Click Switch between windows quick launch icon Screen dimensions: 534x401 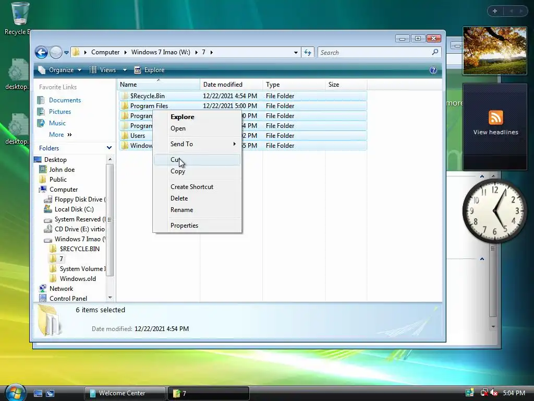point(50,393)
